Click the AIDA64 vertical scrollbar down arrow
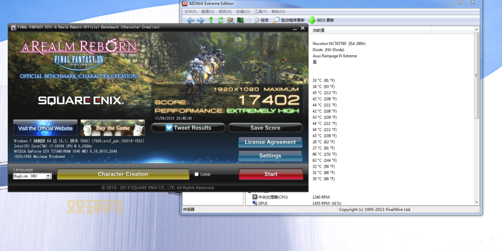502x251 pixels. pos(476,201)
